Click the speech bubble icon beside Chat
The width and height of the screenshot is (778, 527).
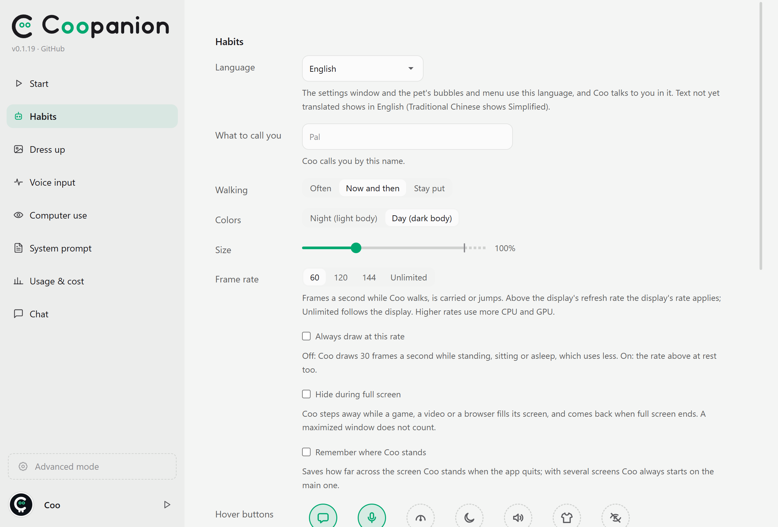tap(18, 313)
